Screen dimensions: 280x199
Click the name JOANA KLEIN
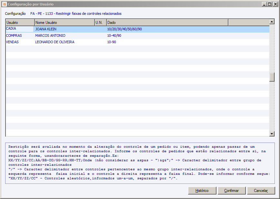46,29
